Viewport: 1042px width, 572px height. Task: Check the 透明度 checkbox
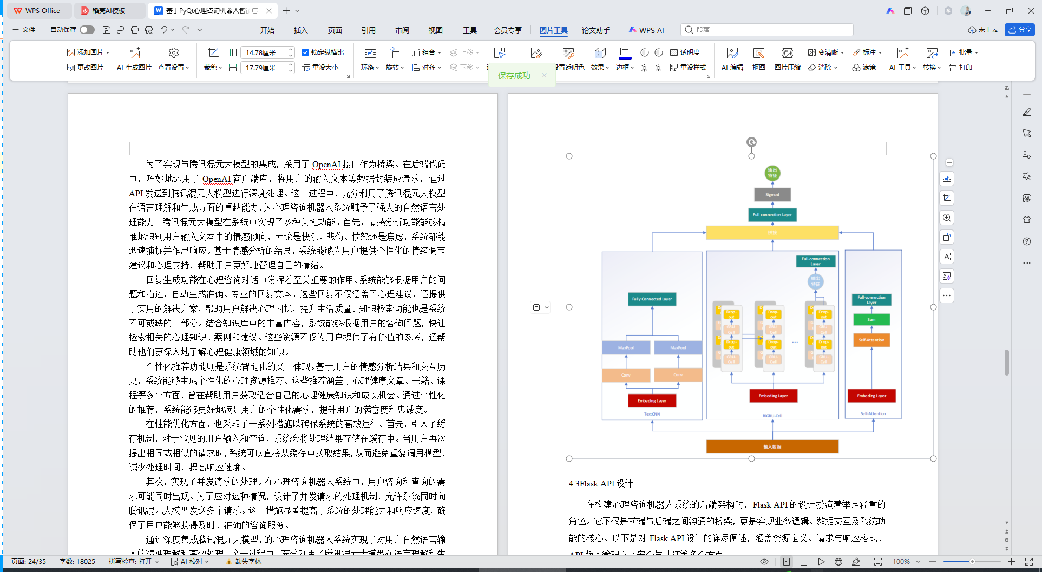pyautogui.click(x=674, y=52)
